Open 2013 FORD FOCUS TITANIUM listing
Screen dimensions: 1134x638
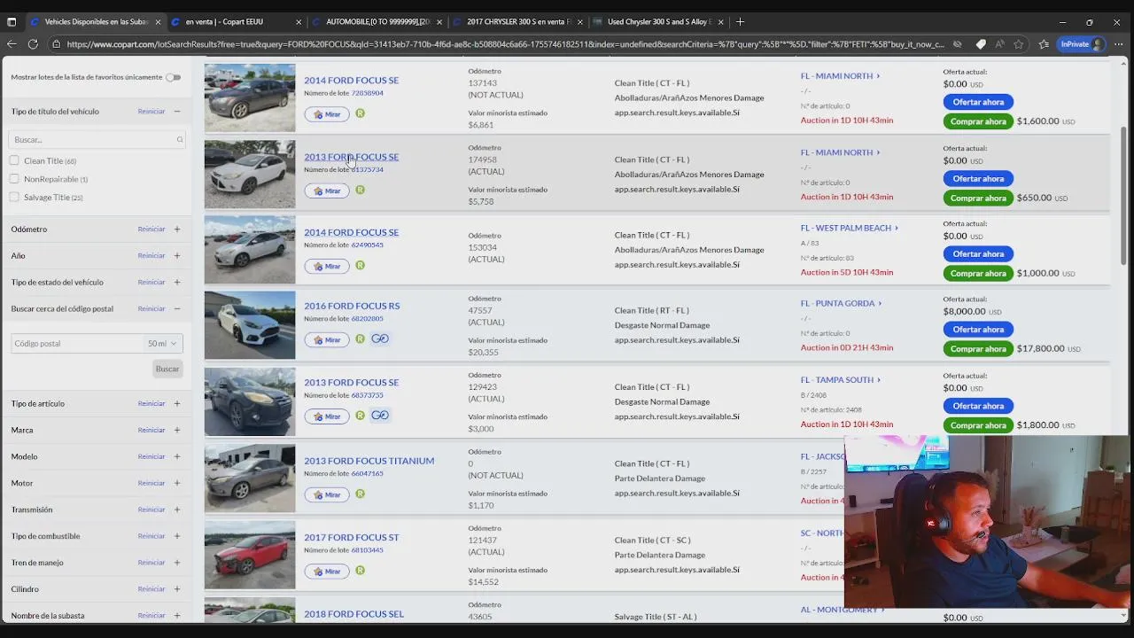pyautogui.click(x=369, y=461)
